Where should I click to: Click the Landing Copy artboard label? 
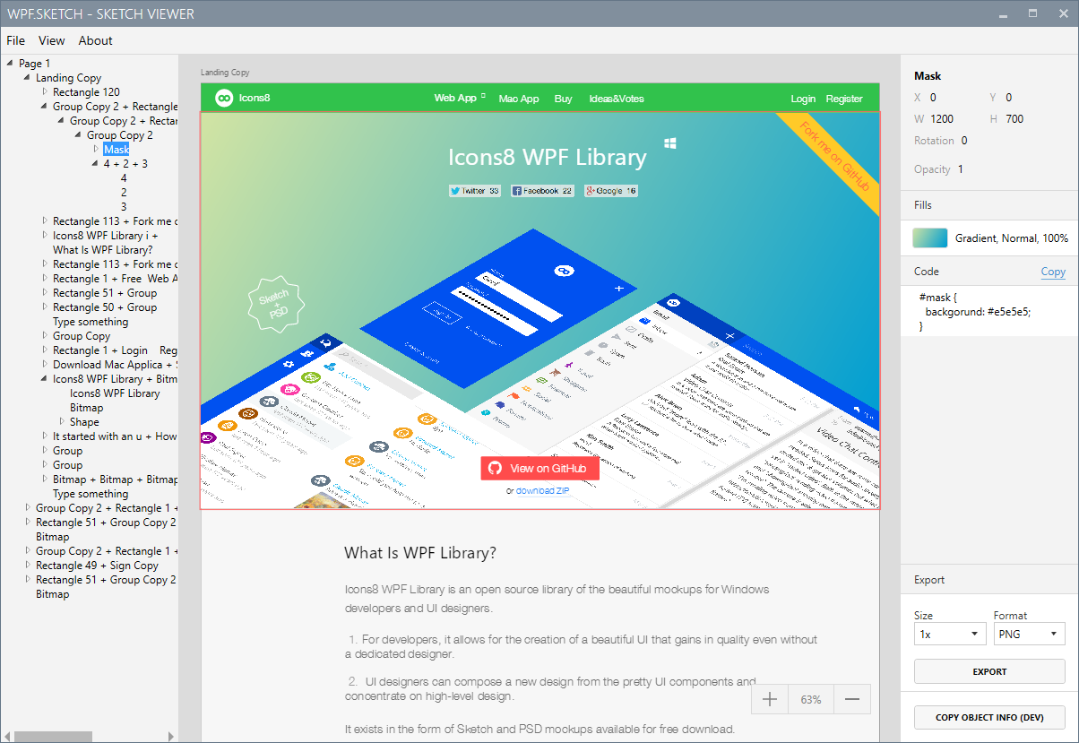tap(225, 73)
